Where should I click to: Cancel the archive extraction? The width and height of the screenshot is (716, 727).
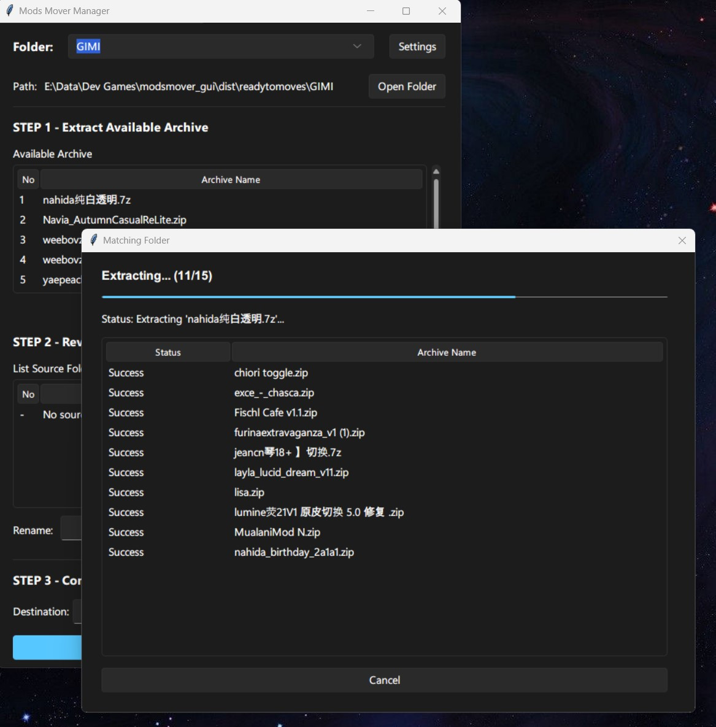point(384,680)
